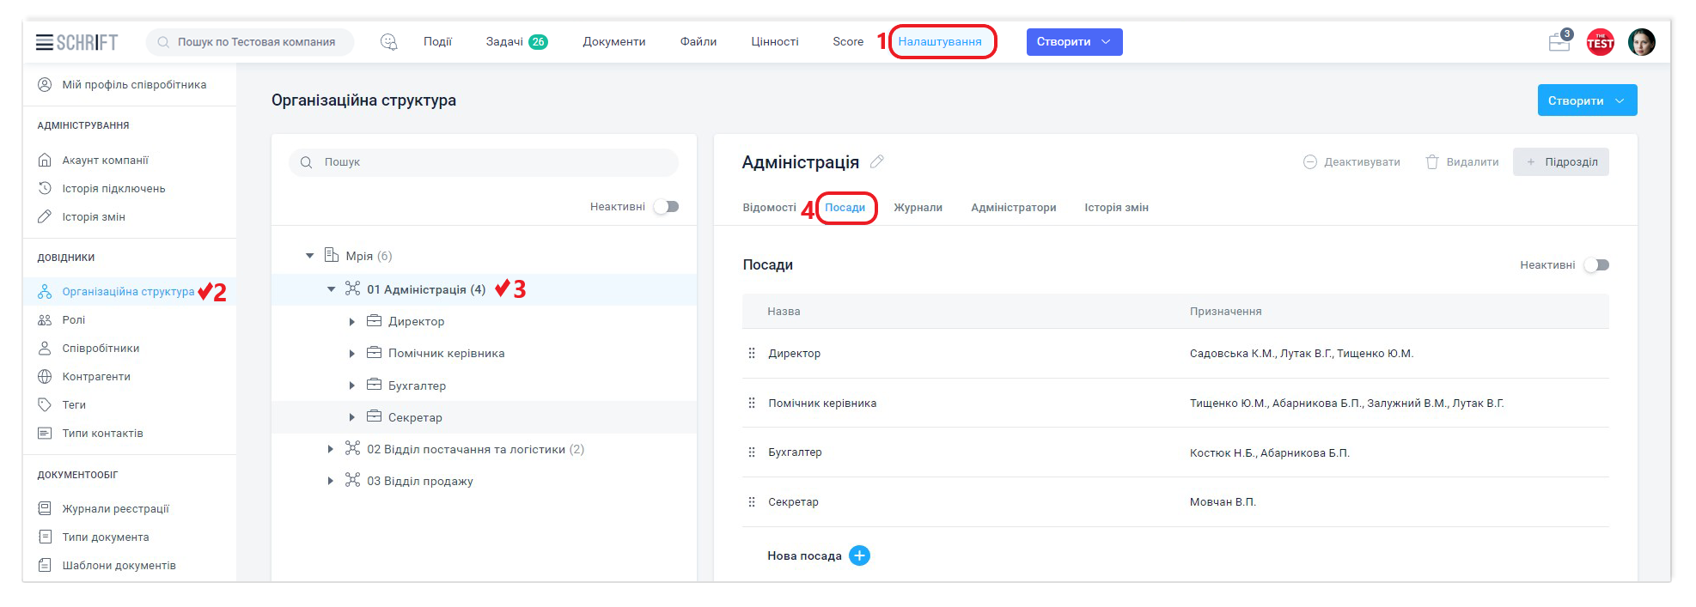Switch to the Журнали tab
Viewport: 1696px width, 607px height.
pyautogui.click(x=918, y=208)
